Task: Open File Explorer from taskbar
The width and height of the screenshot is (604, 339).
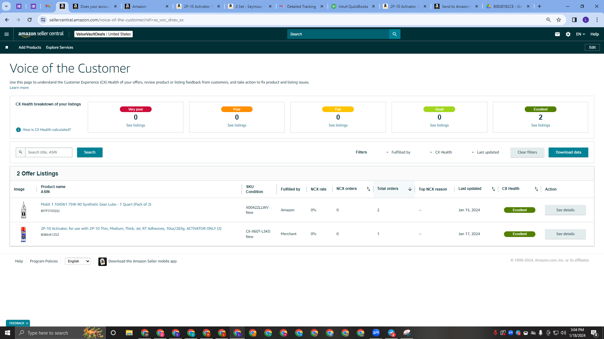Action: pyautogui.click(x=129, y=333)
